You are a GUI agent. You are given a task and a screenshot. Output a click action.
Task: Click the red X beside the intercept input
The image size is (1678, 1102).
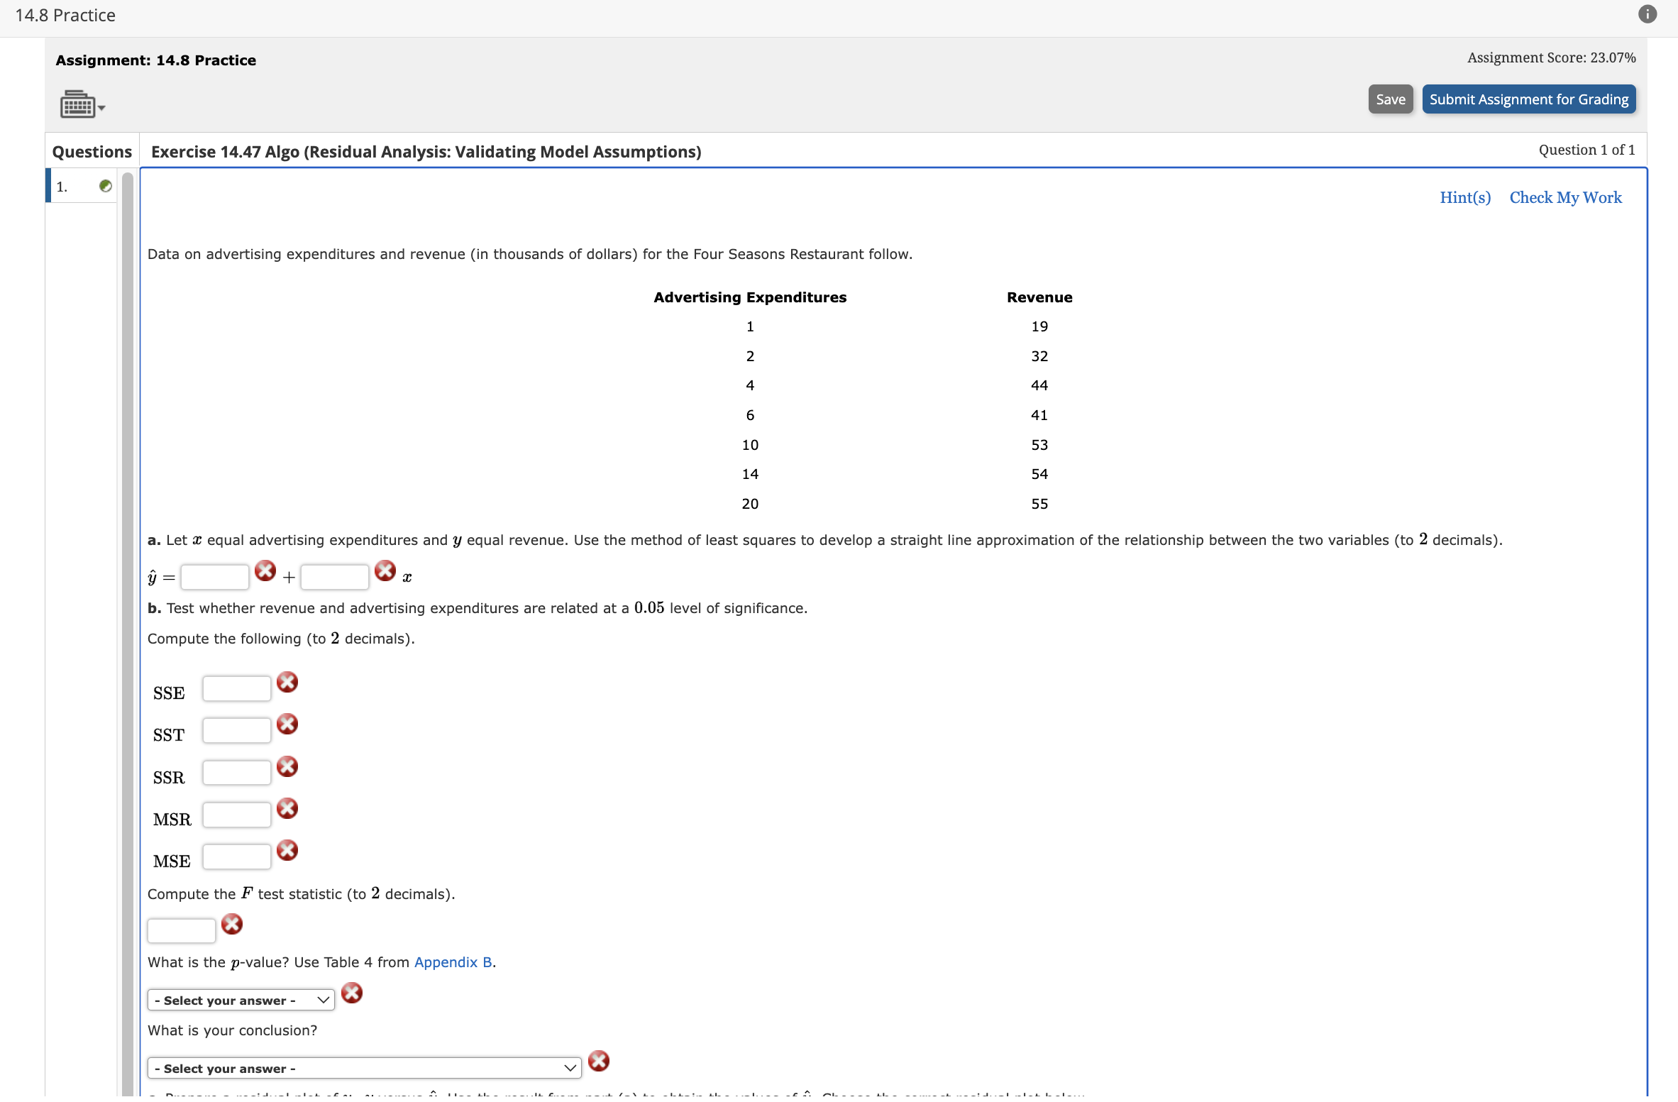pyautogui.click(x=265, y=570)
